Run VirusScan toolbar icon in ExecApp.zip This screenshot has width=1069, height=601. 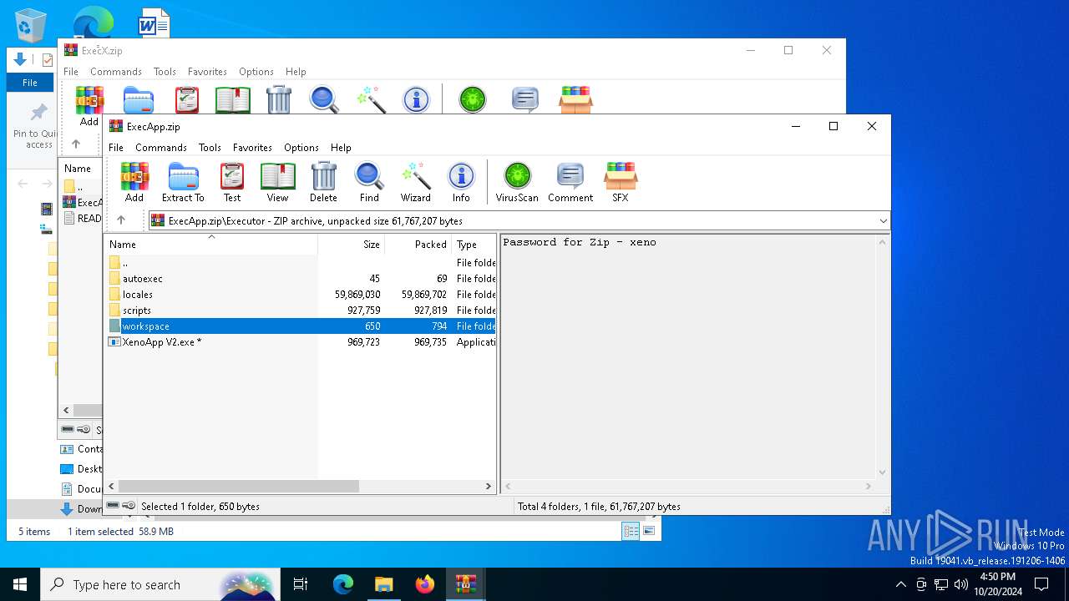point(517,182)
